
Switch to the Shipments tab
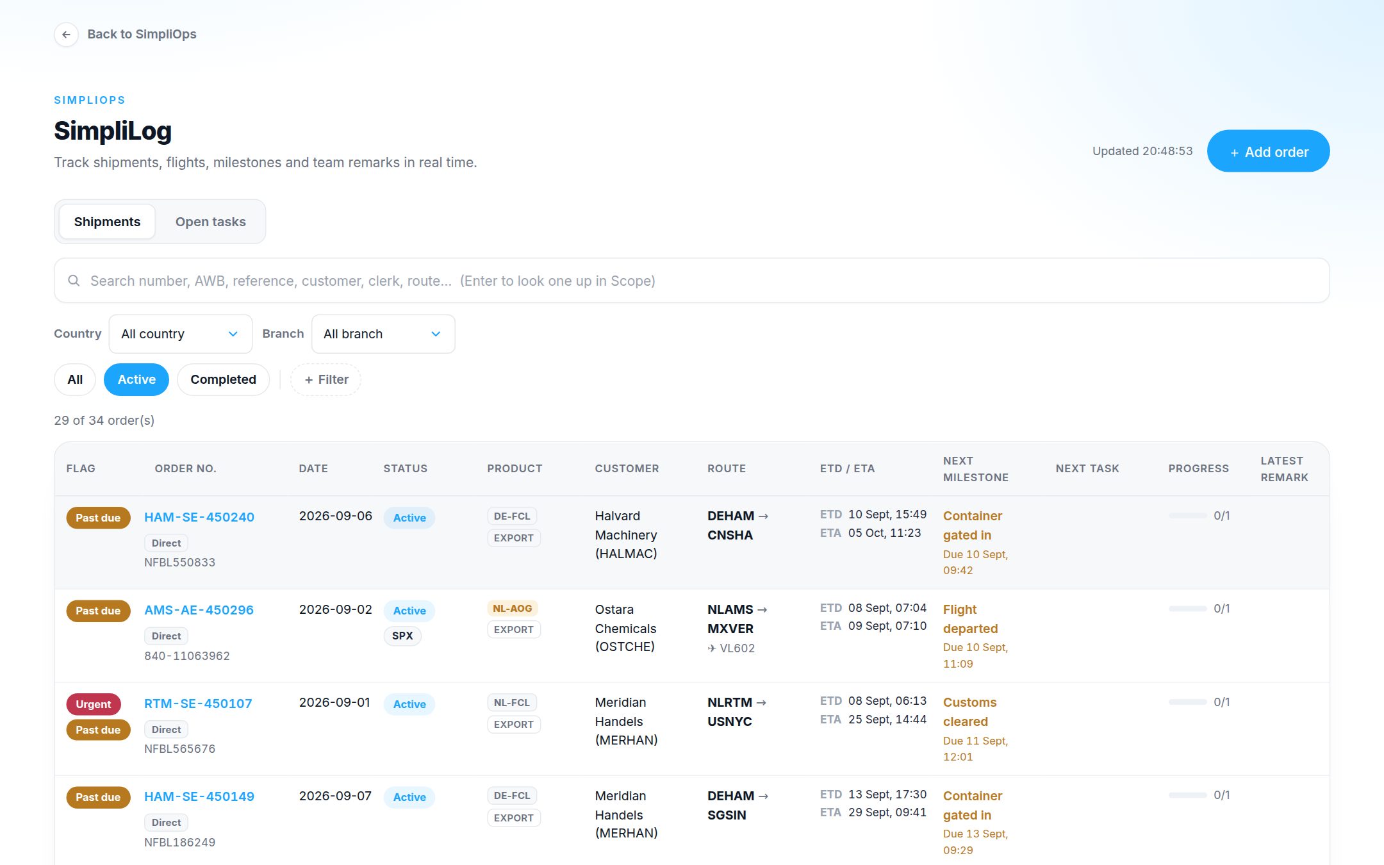point(107,222)
